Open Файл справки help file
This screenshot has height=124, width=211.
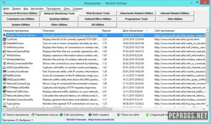(99, 115)
